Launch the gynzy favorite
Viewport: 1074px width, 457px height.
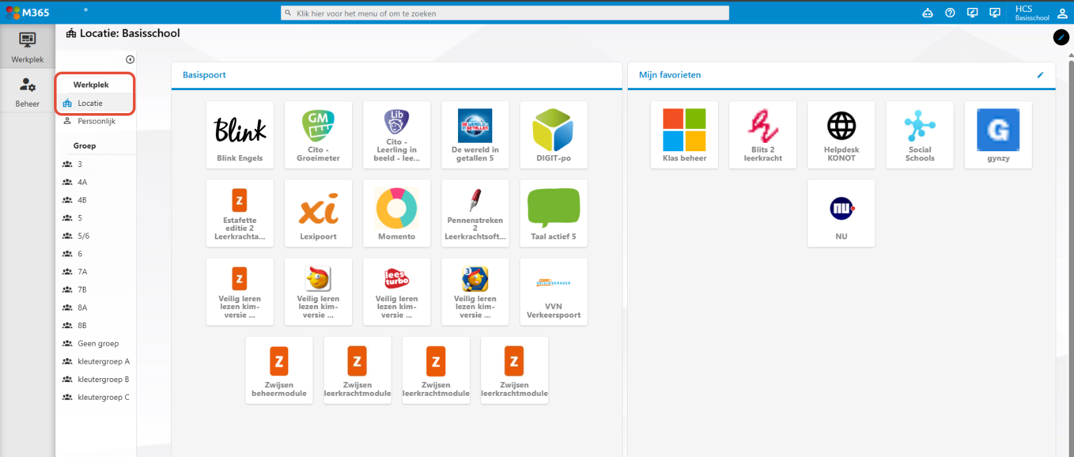tap(998, 135)
